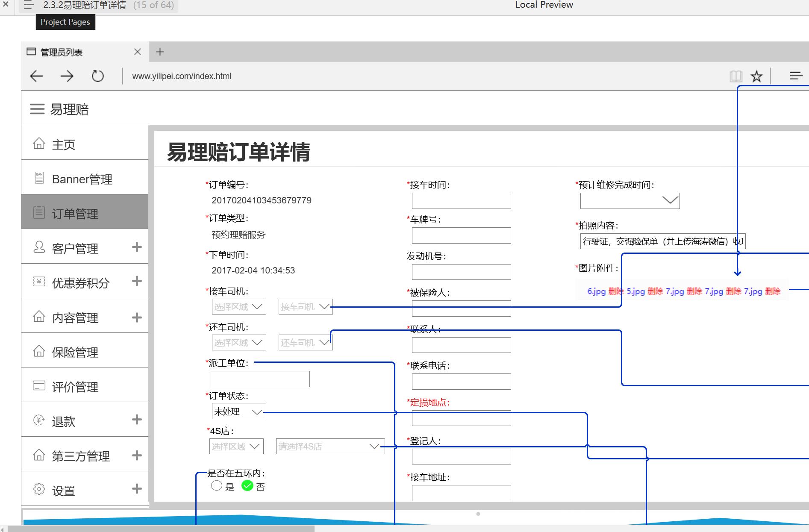
Task: Open 保险管理 in the sidebar
Action: [x=85, y=350]
